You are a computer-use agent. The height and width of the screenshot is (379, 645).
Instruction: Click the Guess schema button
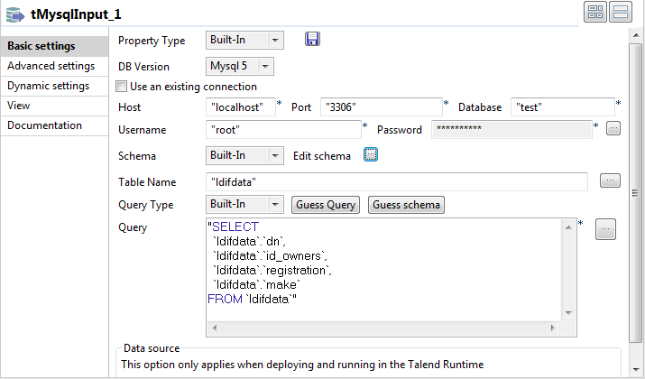(x=406, y=205)
